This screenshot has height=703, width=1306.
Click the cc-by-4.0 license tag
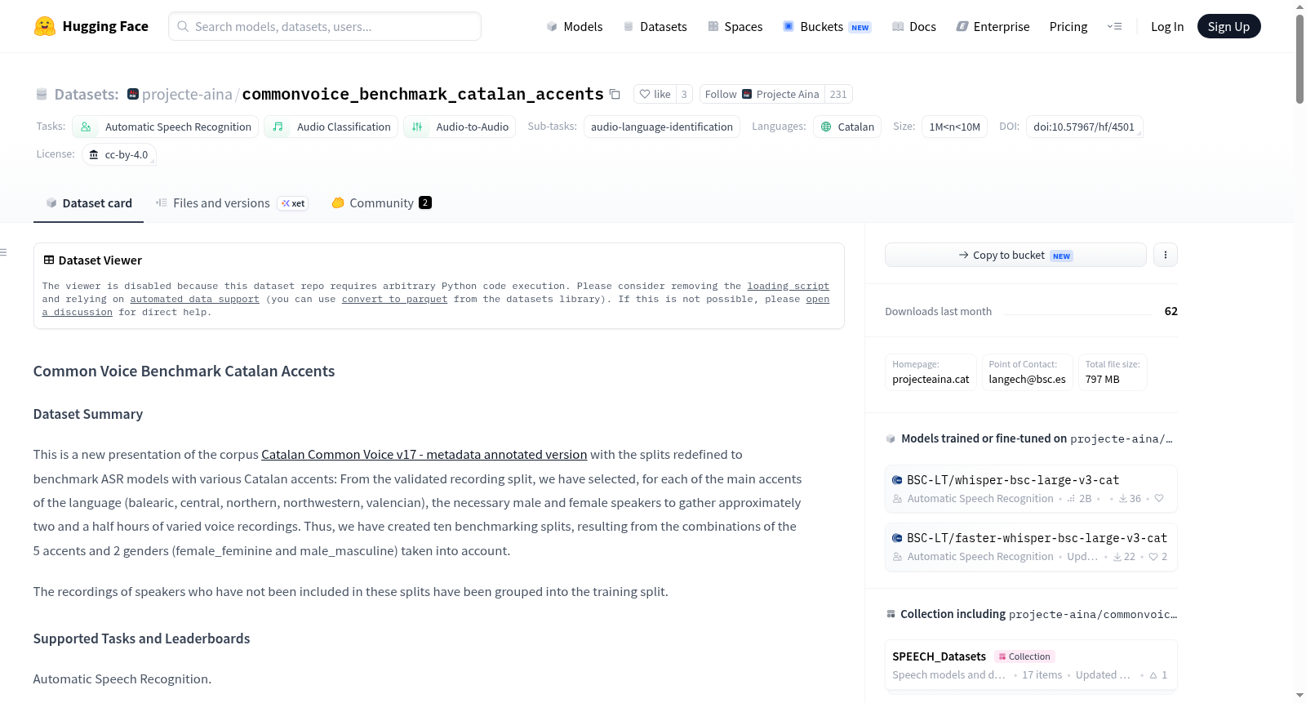tap(119, 154)
